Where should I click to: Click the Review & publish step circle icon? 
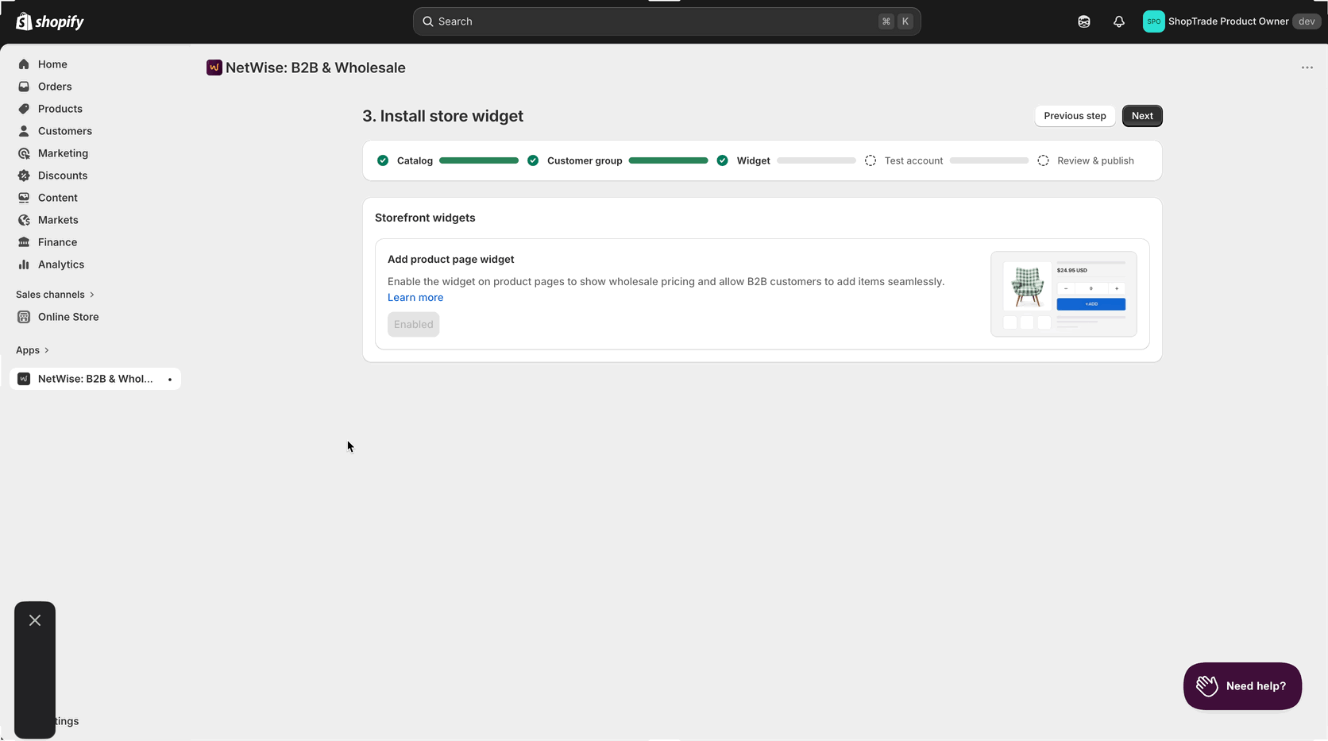(1043, 160)
